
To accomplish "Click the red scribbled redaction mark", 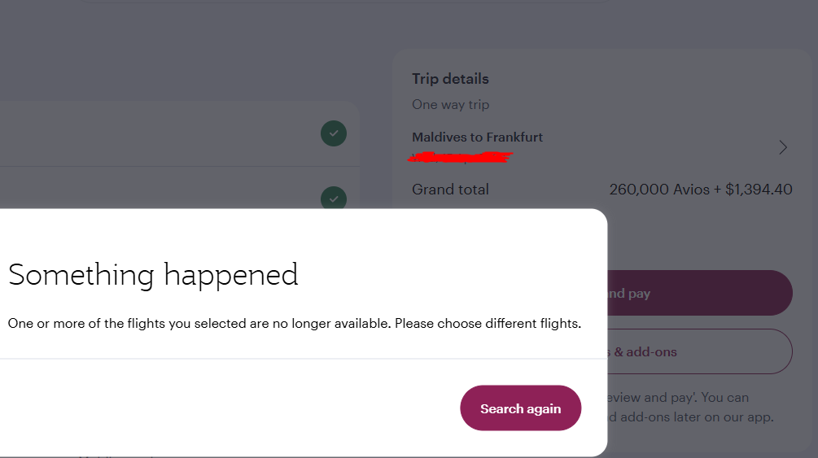I will click(461, 156).
